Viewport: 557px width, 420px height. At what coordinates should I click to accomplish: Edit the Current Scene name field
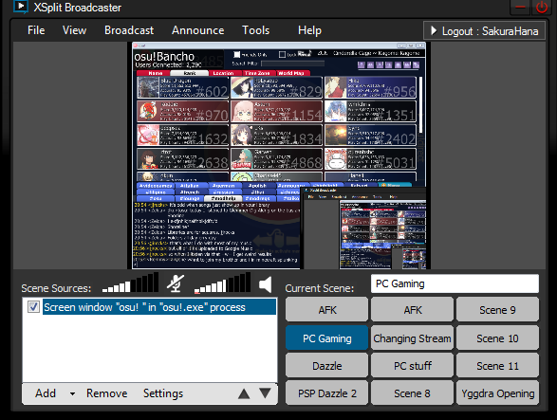(x=455, y=283)
